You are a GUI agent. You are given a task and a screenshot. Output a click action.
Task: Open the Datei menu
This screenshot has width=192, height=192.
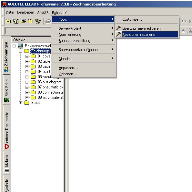pos(10,12)
